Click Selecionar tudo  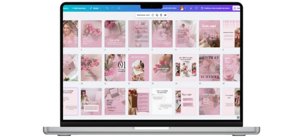(x=143, y=15)
